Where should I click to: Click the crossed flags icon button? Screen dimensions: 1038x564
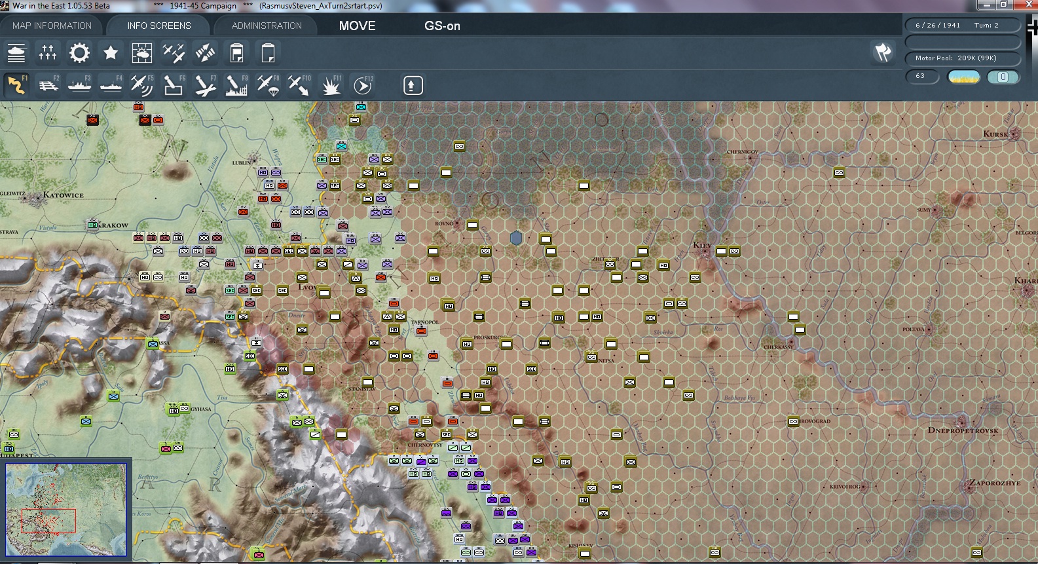(x=883, y=52)
